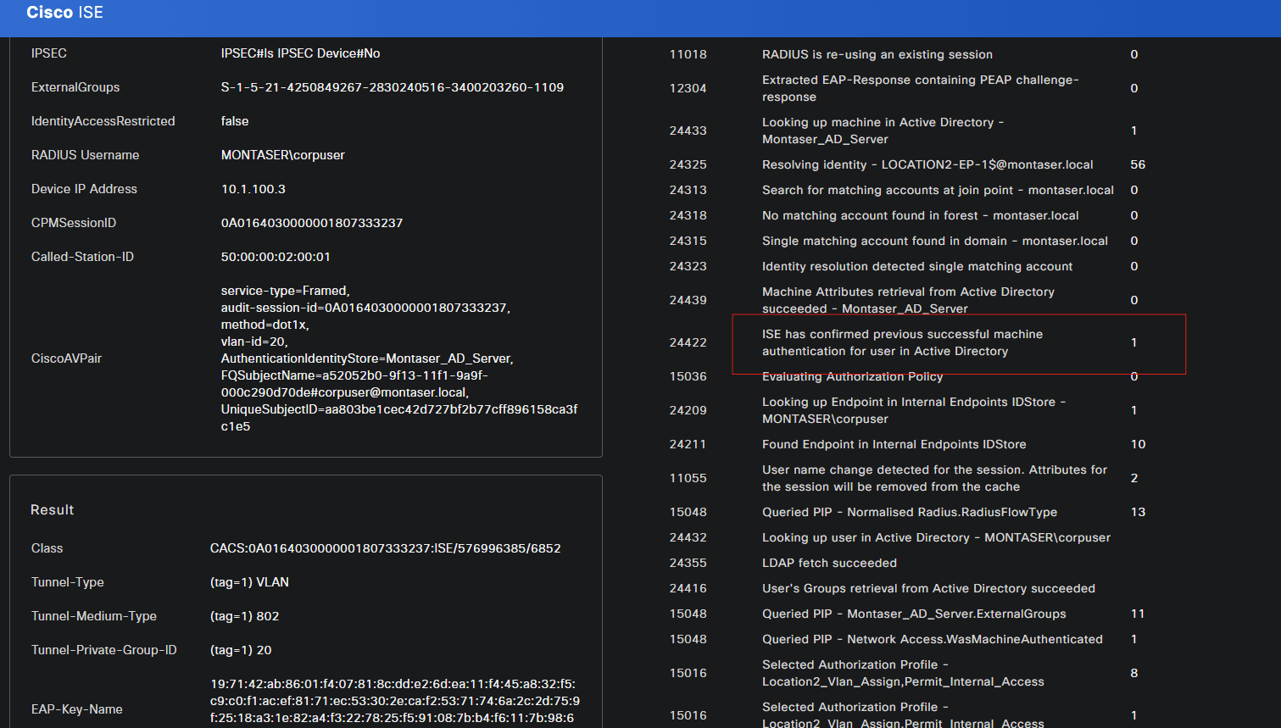The width and height of the screenshot is (1281, 728).
Task: Select "Search for matching accounts at join point" step
Action: pos(938,190)
